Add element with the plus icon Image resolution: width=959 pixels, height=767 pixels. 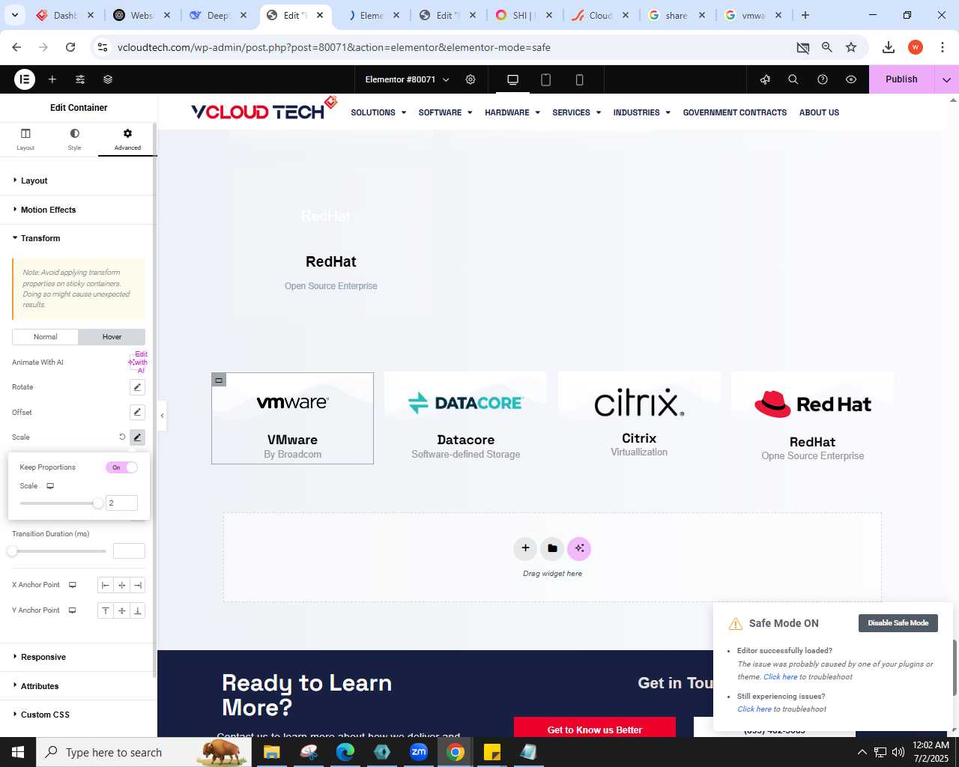point(52,79)
